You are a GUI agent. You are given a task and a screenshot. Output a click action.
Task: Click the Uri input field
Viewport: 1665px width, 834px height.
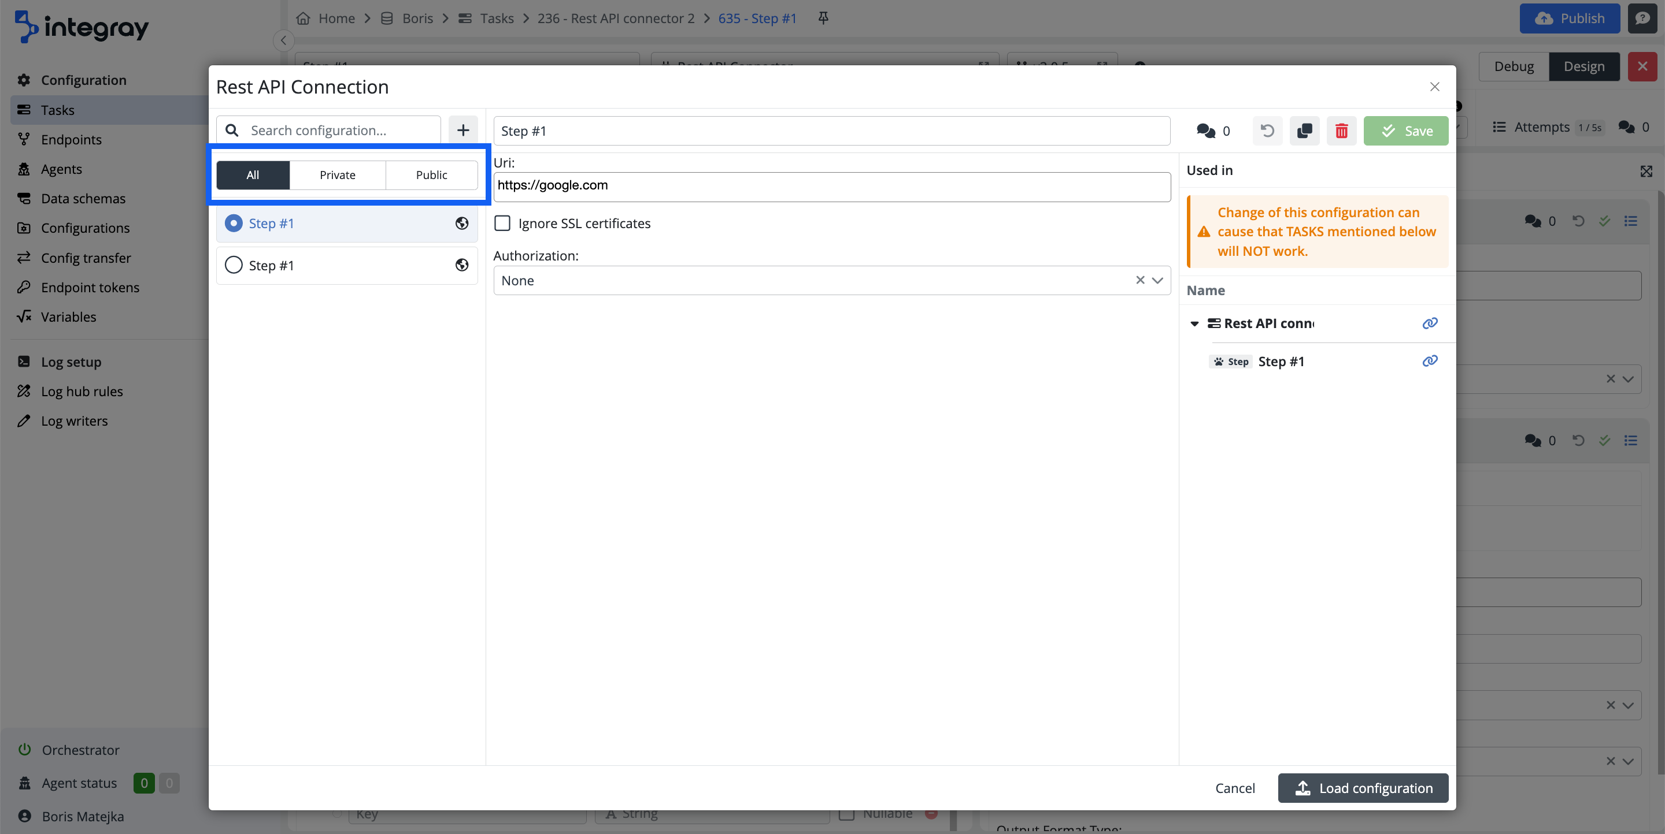pyautogui.click(x=831, y=186)
